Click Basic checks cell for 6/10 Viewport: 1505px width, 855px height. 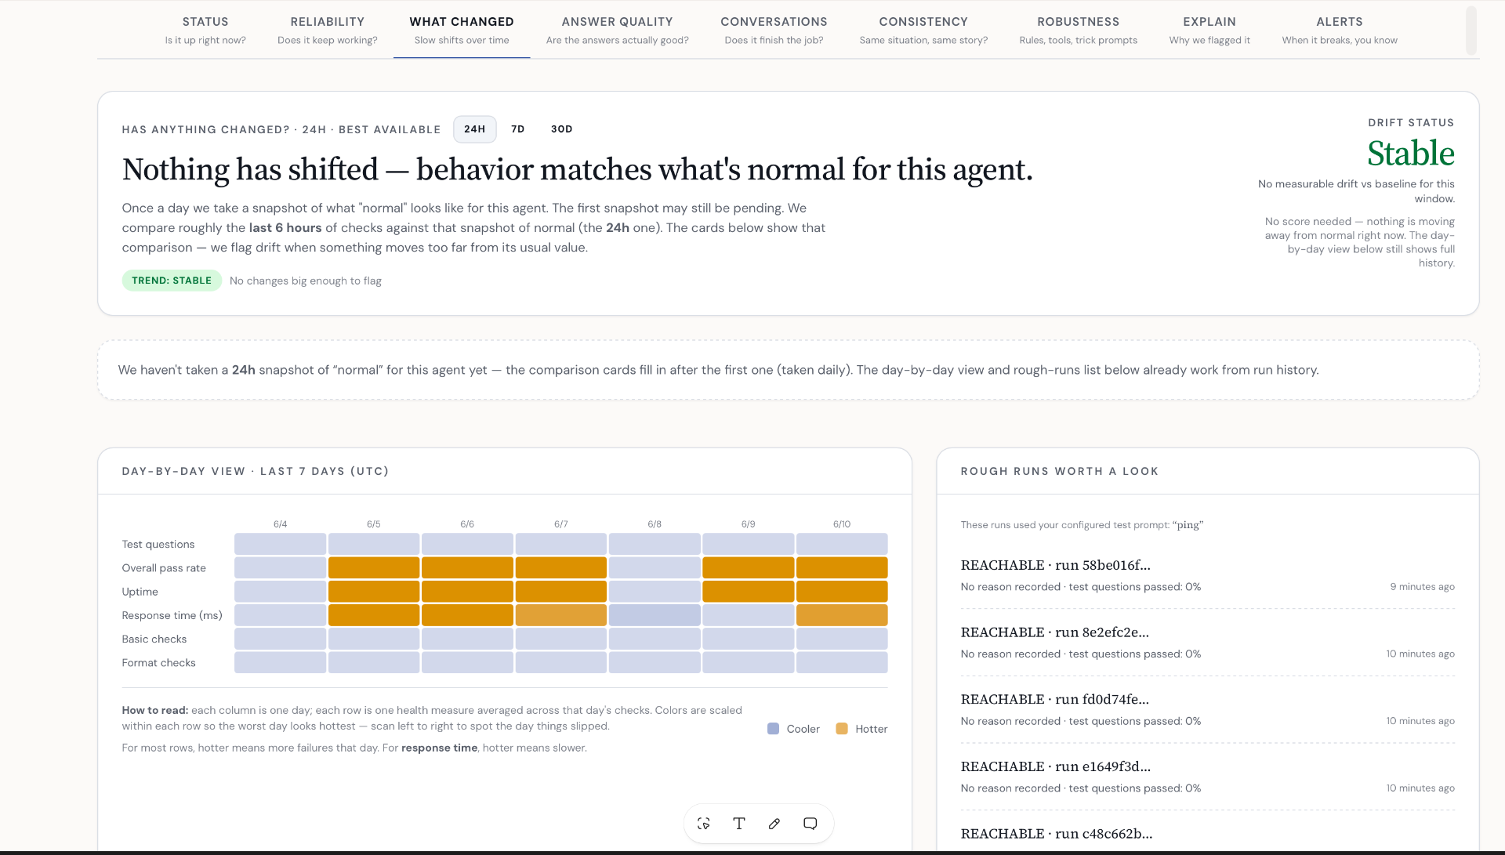point(842,639)
